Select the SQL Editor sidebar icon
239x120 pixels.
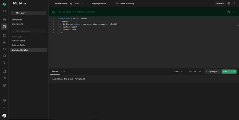(x=4, y=27)
